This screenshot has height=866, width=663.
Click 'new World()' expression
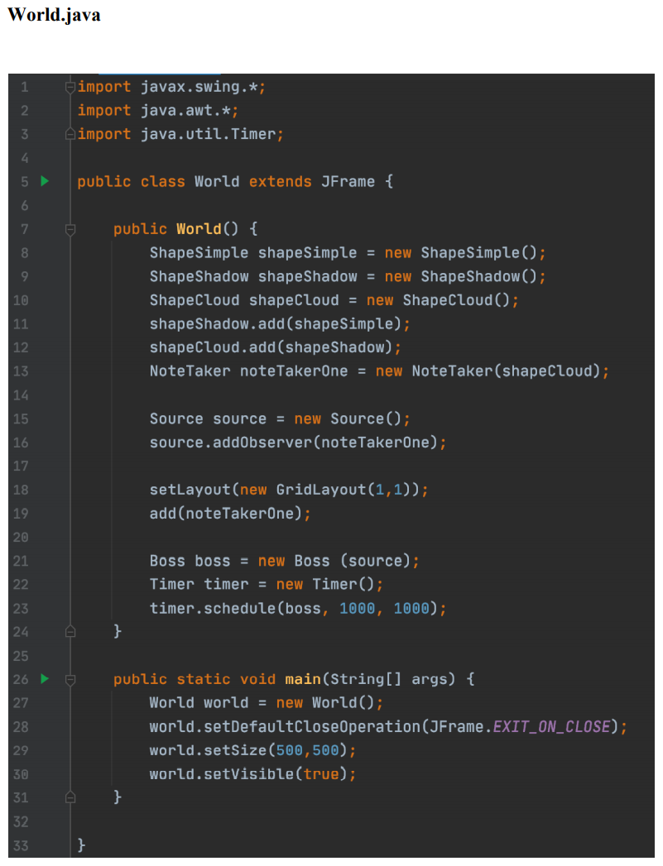pyautogui.click(x=325, y=703)
